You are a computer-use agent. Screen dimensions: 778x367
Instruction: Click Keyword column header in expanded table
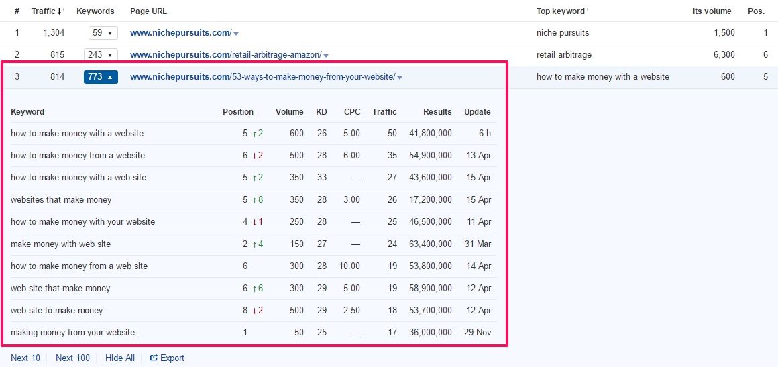point(27,112)
